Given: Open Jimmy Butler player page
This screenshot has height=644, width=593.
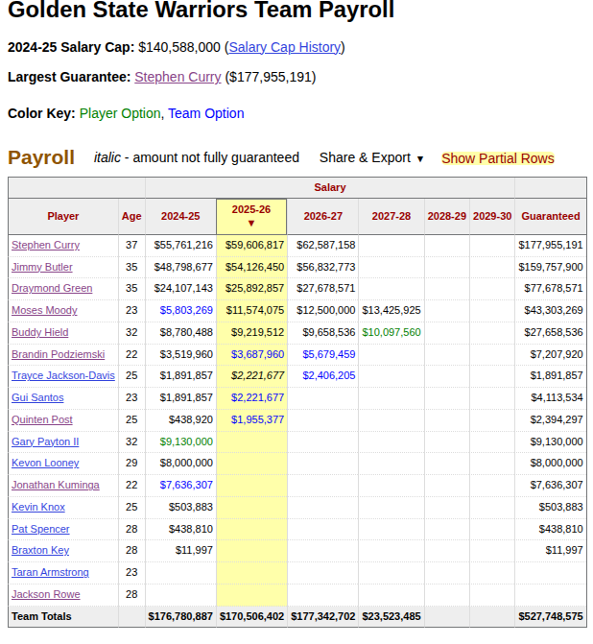Looking at the screenshot, I should coord(42,267).
